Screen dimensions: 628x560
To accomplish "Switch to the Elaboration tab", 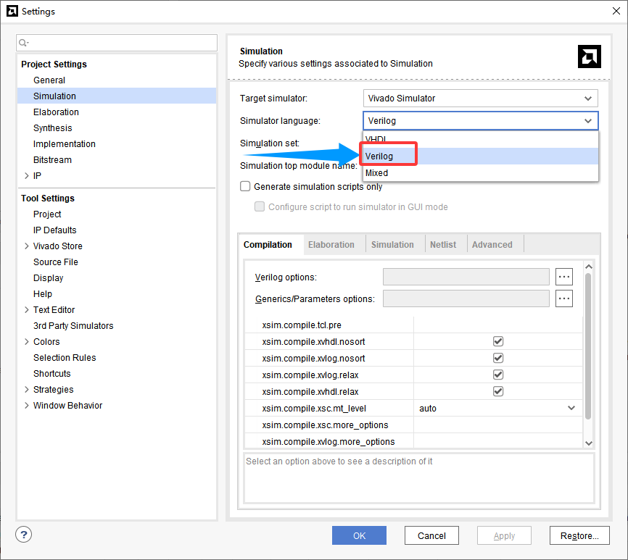I will (x=331, y=244).
